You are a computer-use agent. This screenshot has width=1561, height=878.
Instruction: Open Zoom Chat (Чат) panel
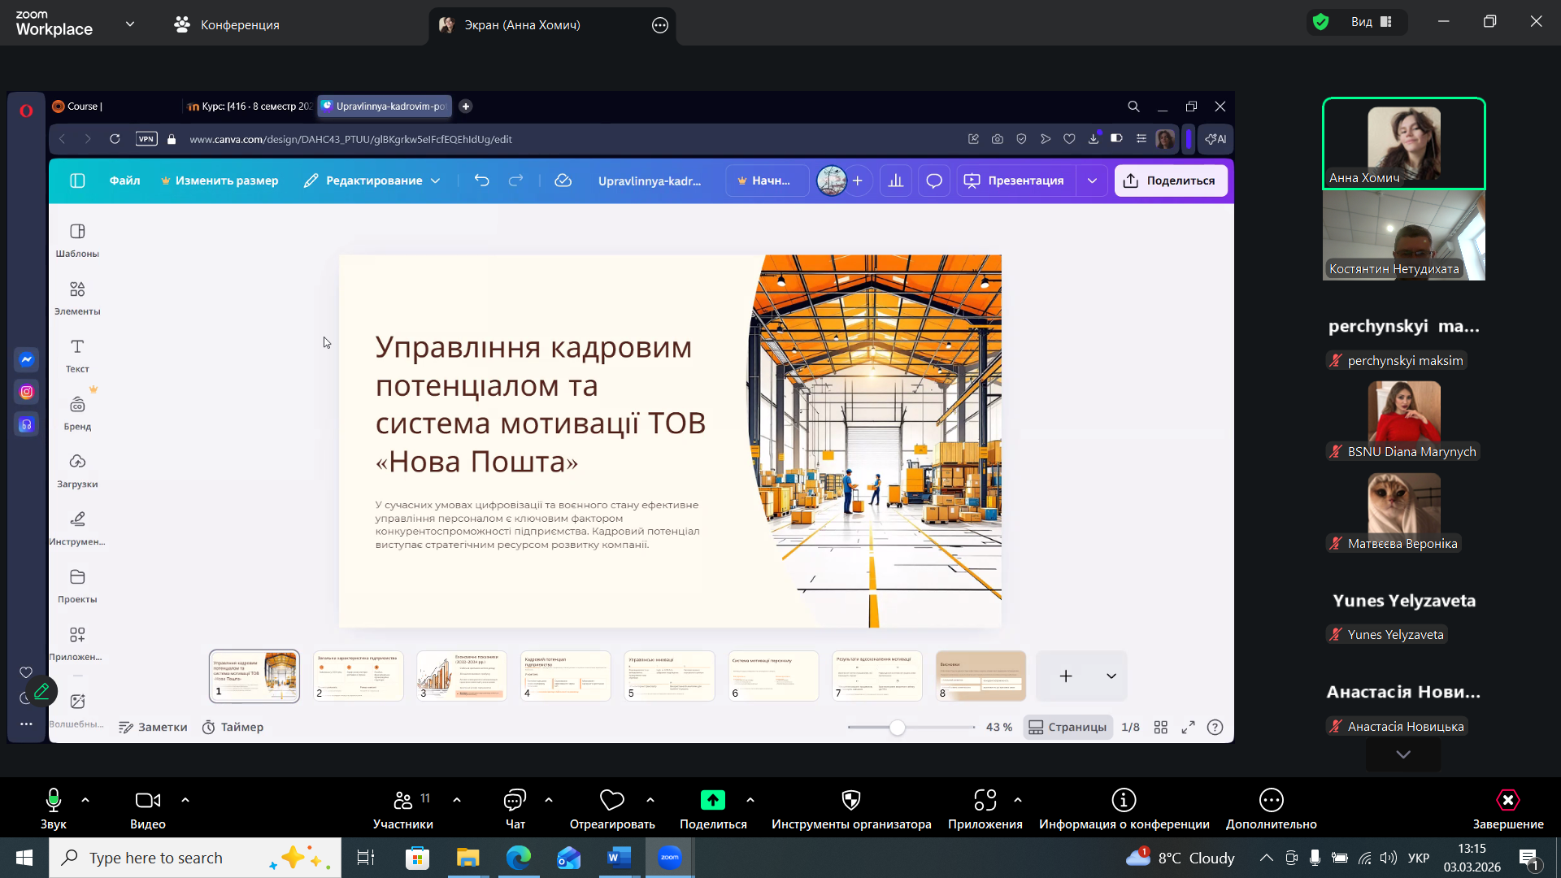(x=515, y=809)
